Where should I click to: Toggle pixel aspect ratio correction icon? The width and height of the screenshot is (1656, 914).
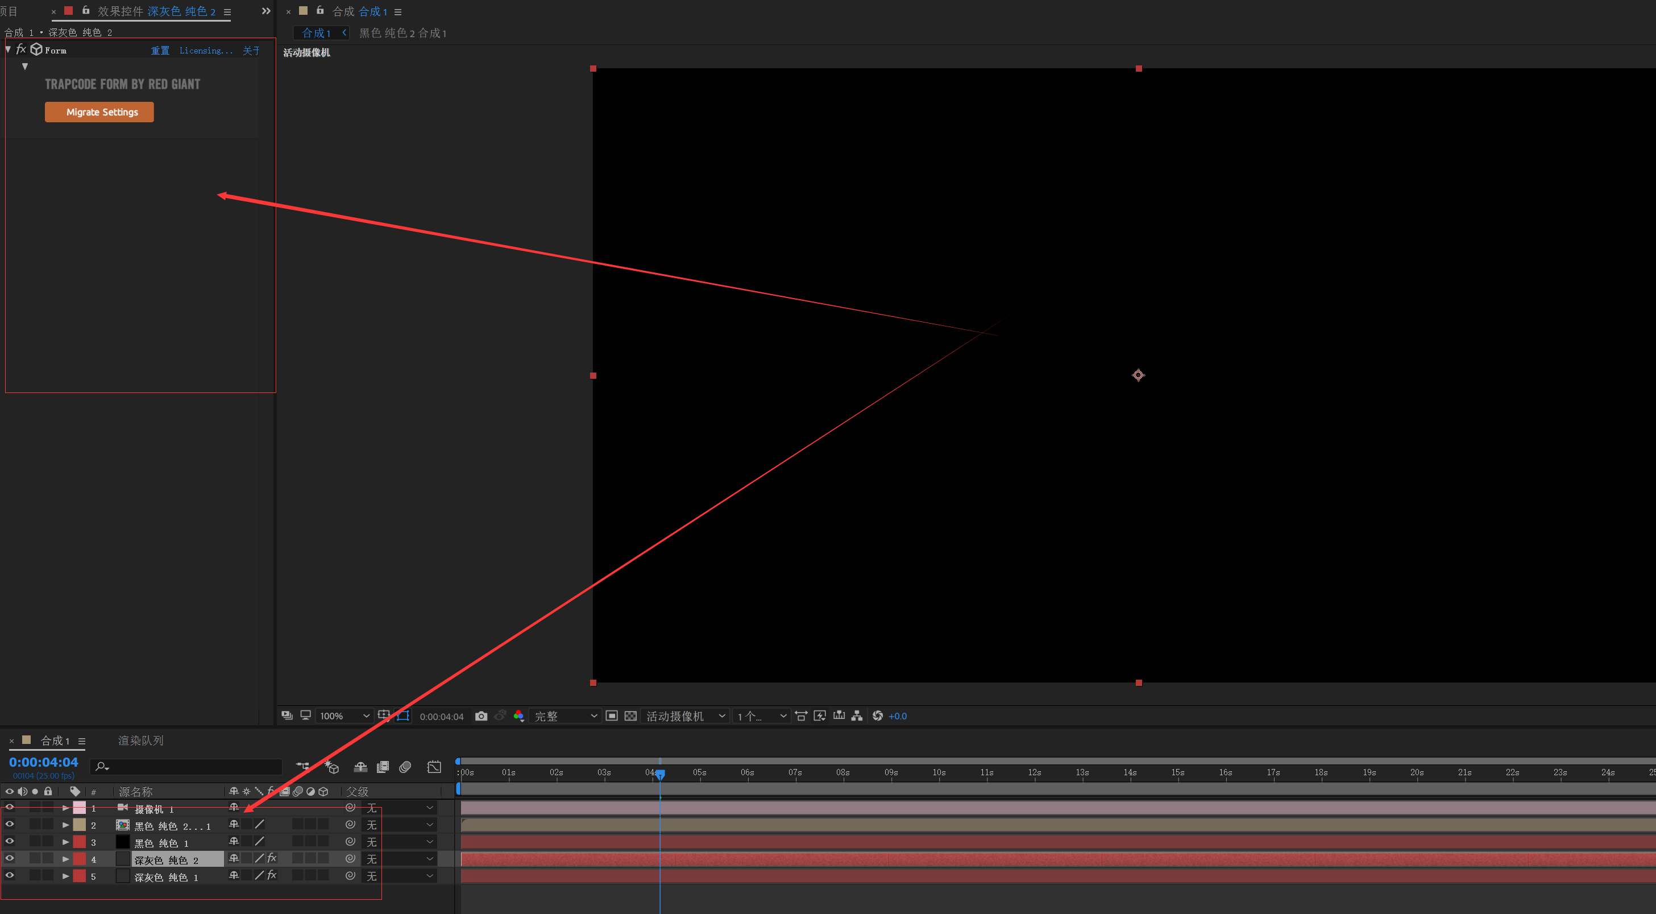coord(801,716)
